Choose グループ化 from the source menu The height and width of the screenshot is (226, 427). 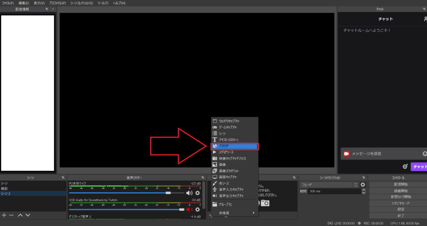coord(235,204)
